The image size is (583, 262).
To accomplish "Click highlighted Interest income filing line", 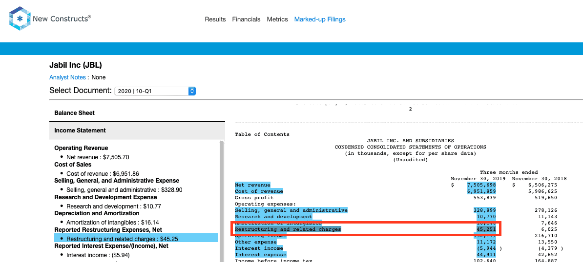I will pyautogui.click(x=259, y=248).
